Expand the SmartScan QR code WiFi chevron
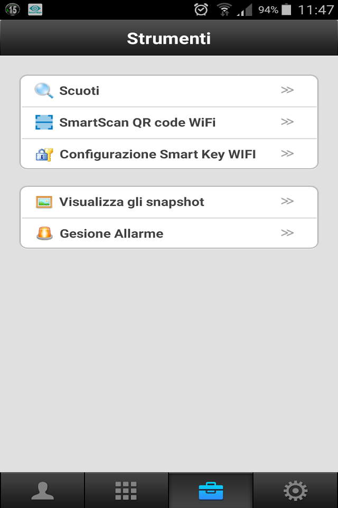The width and height of the screenshot is (338, 508). coord(287,122)
